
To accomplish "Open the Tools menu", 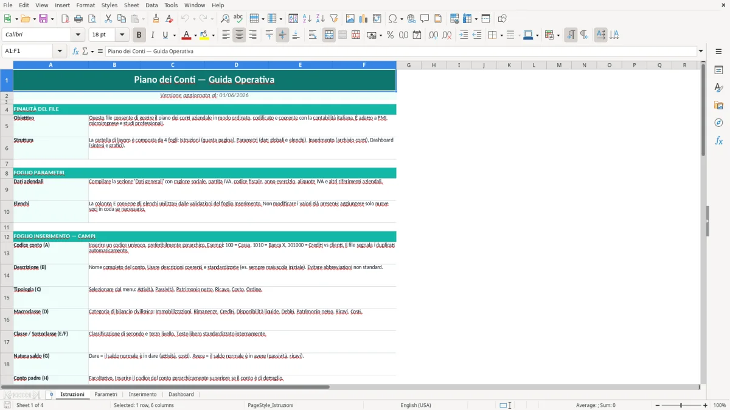I will (x=171, y=5).
